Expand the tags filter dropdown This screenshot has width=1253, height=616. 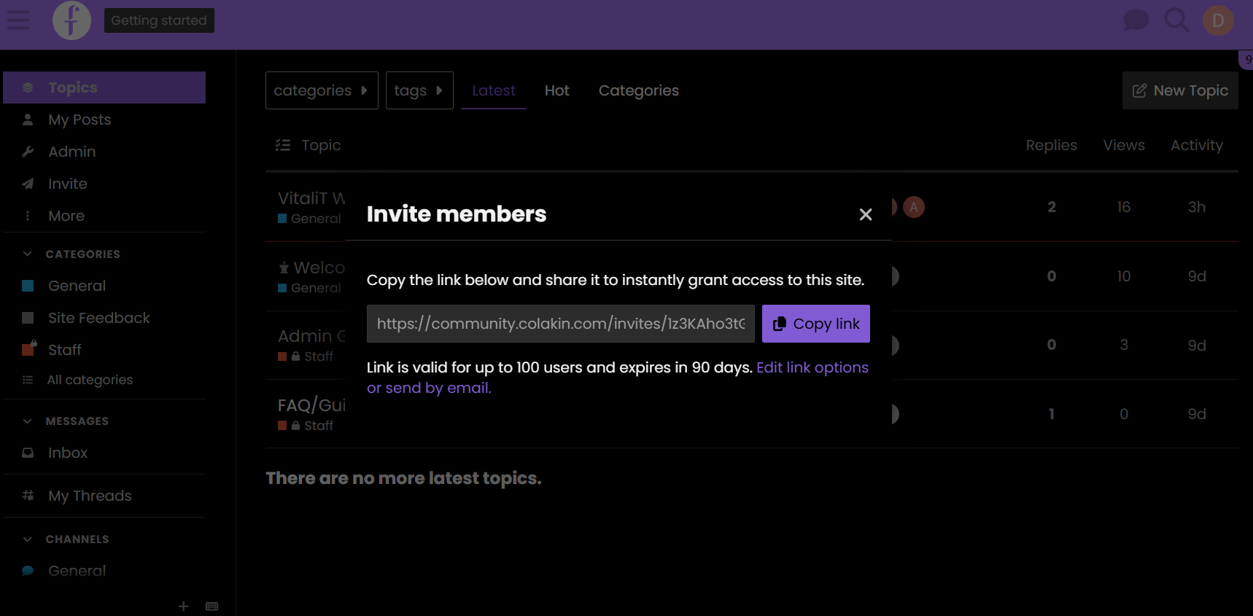[x=419, y=90]
